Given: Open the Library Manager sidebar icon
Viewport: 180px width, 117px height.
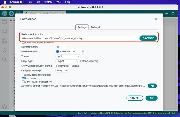Looking at the screenshot, I should pos(4,40).
